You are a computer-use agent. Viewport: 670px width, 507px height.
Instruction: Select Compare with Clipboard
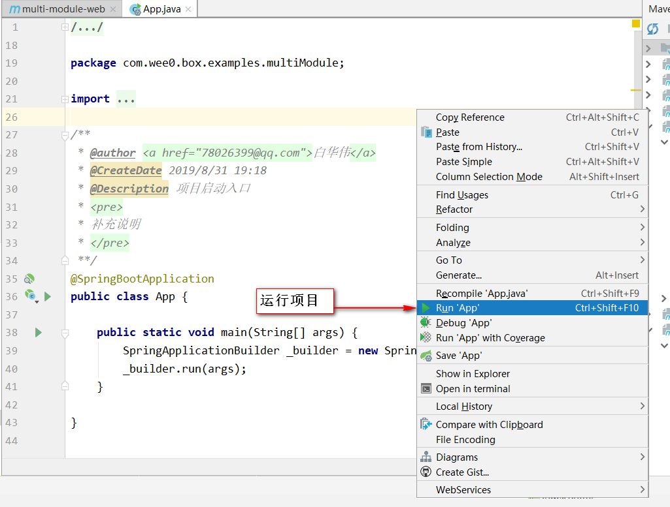[489, 425]
